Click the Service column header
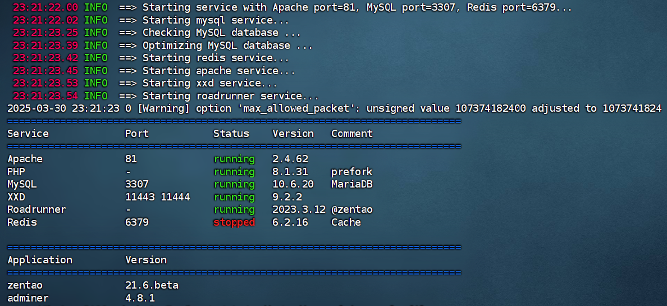Image resolution: width=667 pixels, height=306 pixels. pos(28,134)
